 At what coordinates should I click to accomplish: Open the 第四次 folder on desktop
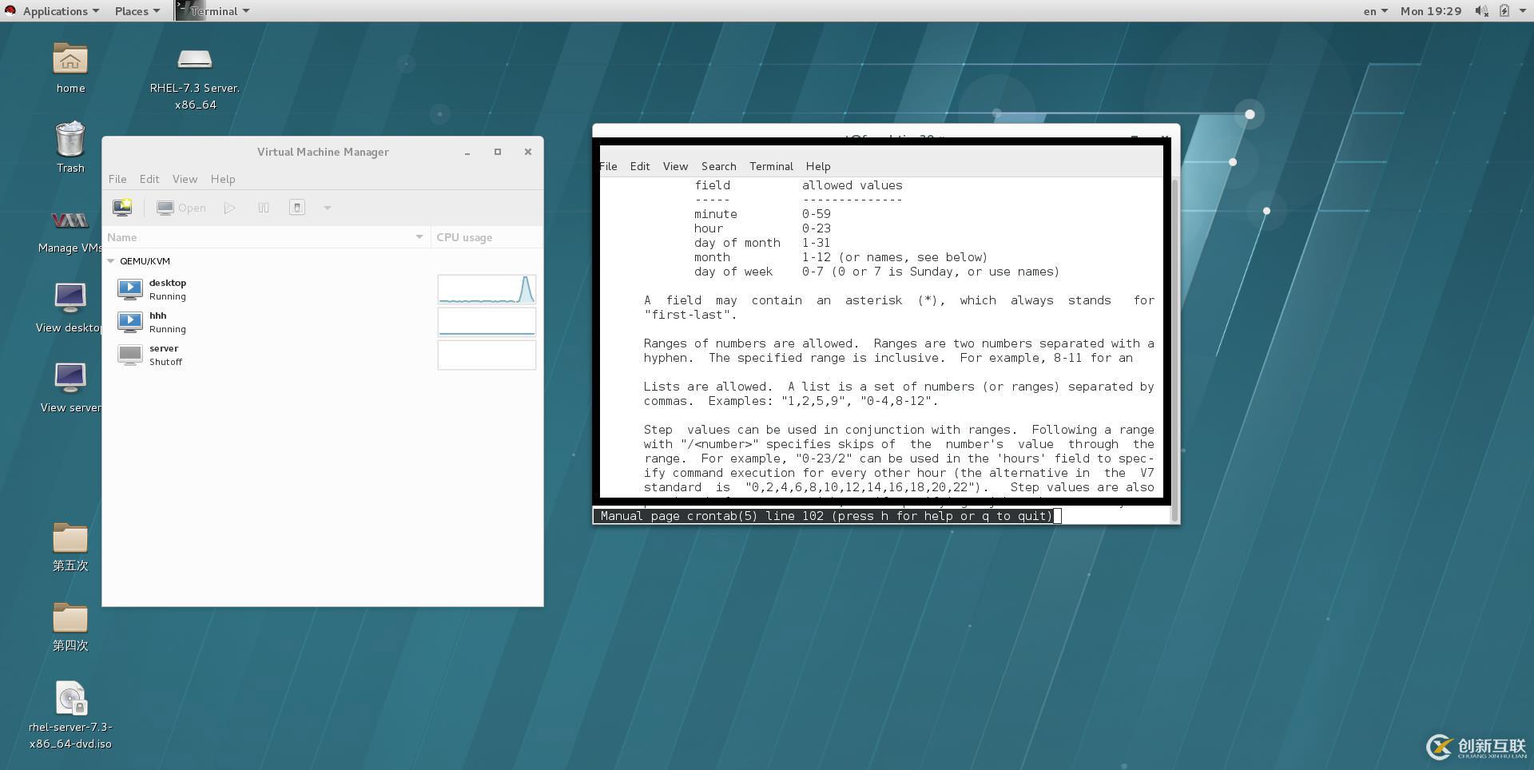point(70,617)
